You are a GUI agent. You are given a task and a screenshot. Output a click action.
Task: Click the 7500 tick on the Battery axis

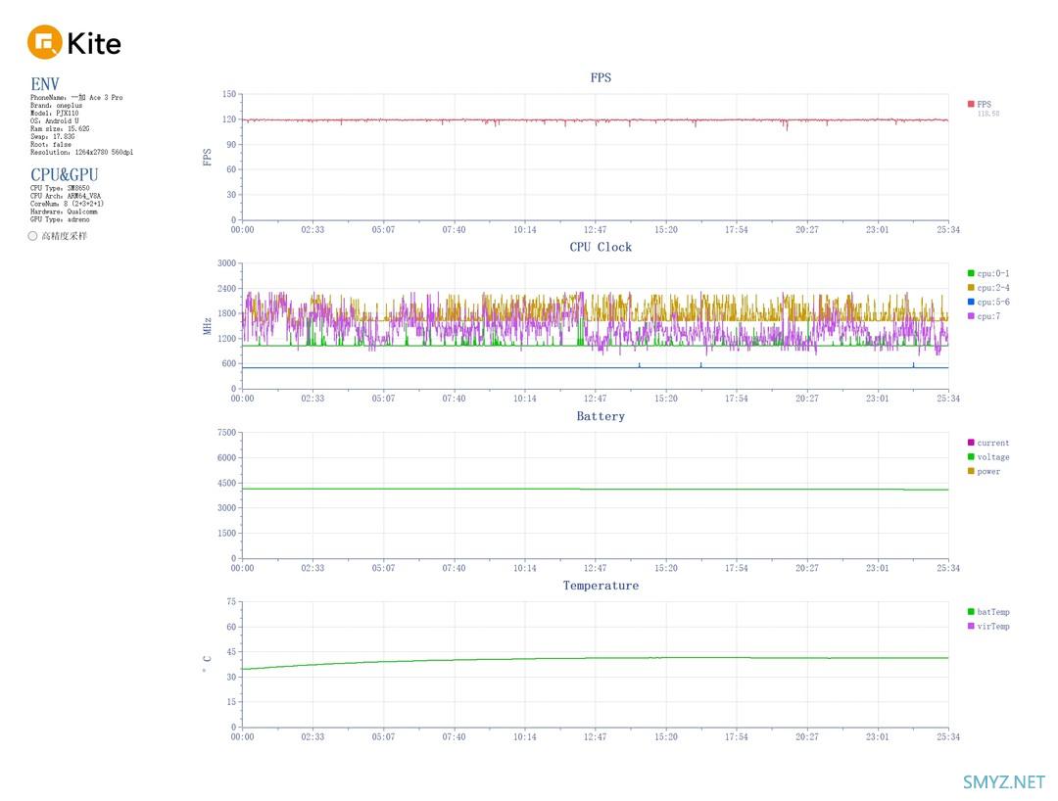pos(226,432)
